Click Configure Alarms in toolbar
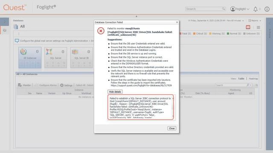Viewport: 273px width, 153px height. pos(46,85)
